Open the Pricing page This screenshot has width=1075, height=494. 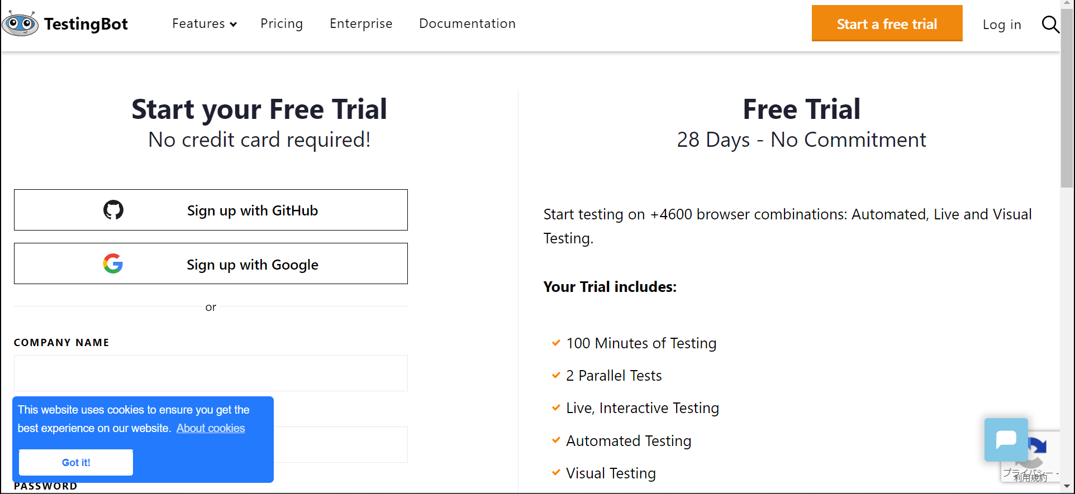point(282,23)
